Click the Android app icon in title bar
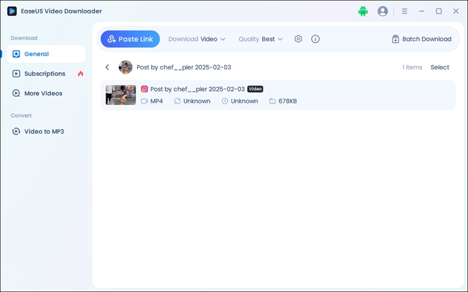Screen dimensions: 468x292 (x=363, y=11)
